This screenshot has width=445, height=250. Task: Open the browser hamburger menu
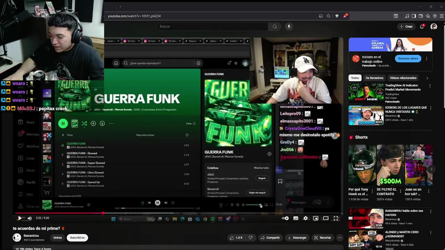tap(442, 16)
